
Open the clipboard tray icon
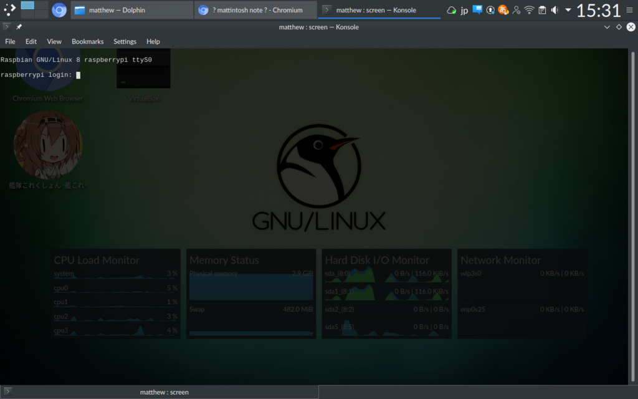(542, 10)
